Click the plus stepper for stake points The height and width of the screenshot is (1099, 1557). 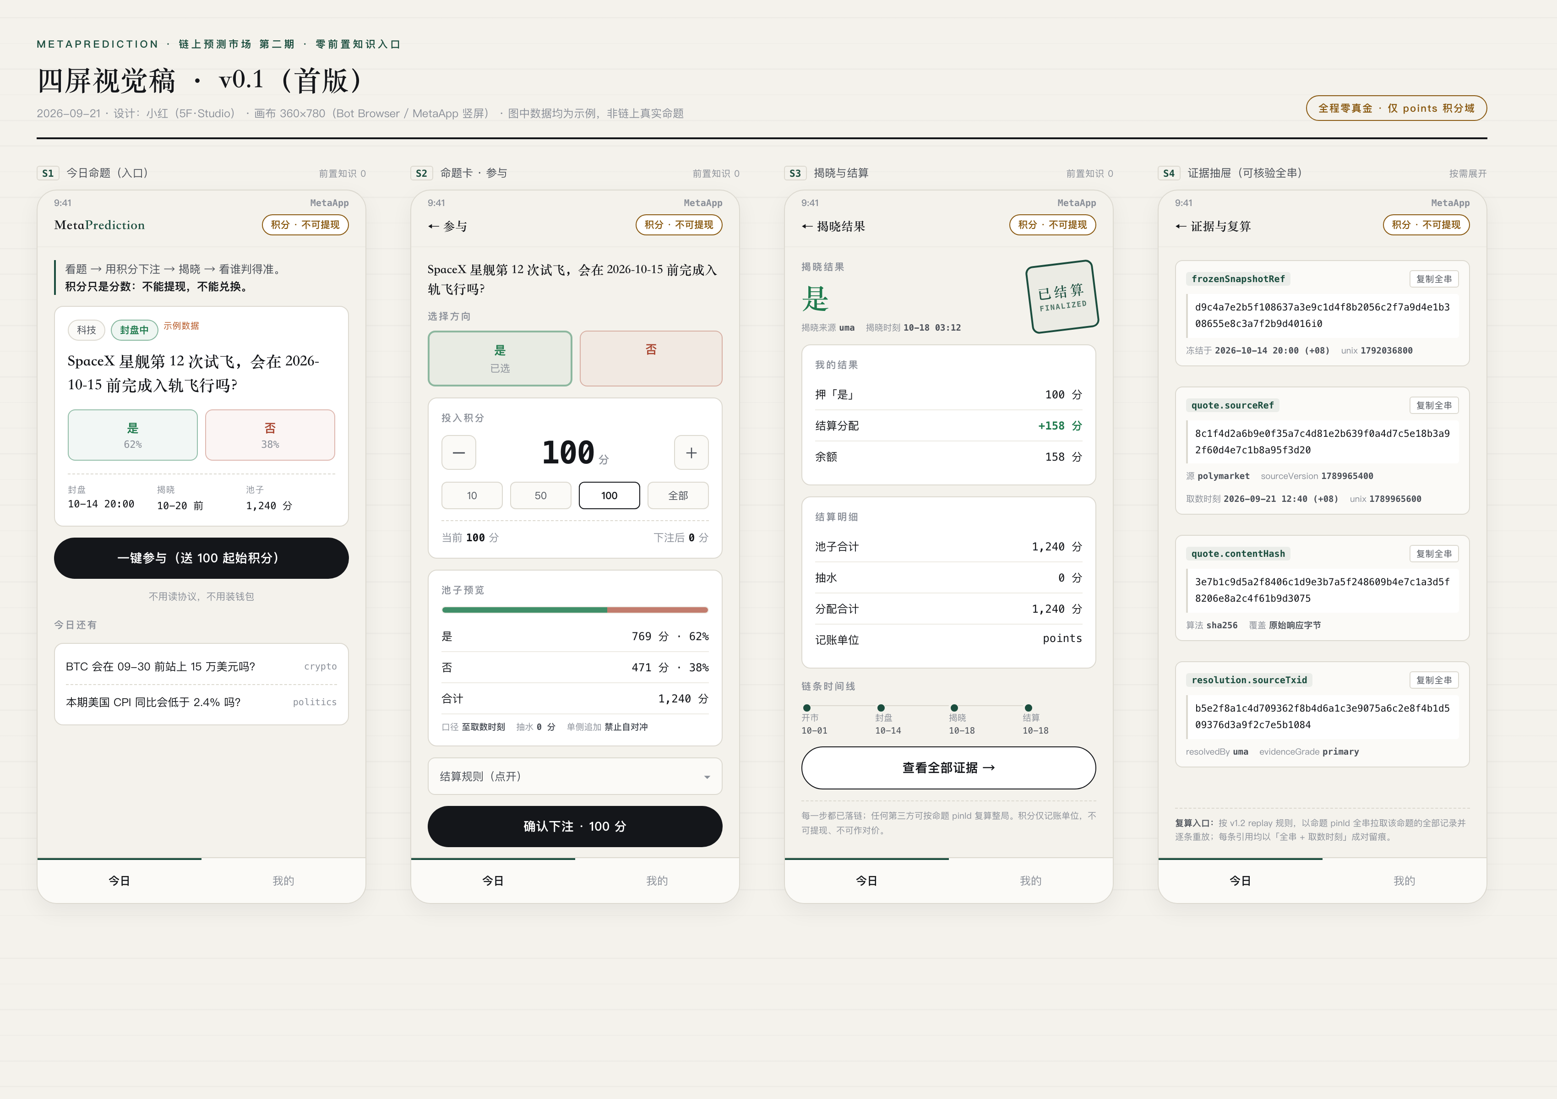(691, 452)
